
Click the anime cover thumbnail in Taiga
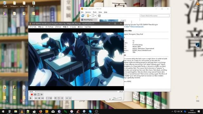[109, 20]
